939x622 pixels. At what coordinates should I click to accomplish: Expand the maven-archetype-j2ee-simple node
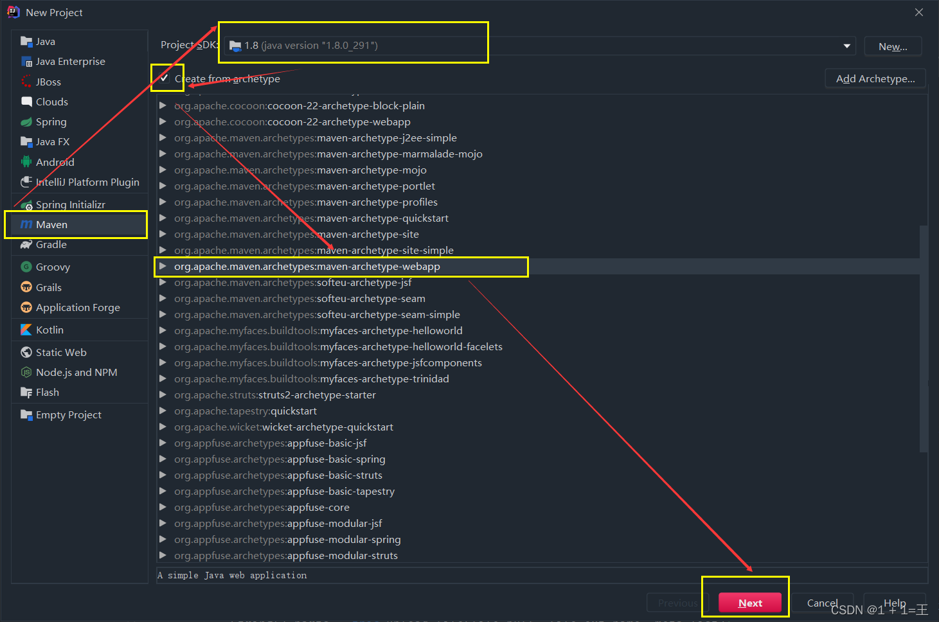click(163, 138)
